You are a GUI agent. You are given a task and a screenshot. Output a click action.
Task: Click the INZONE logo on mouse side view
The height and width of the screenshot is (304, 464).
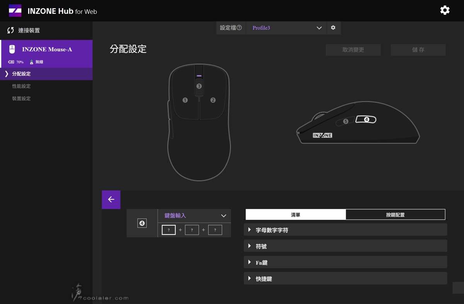click(322, 135)
